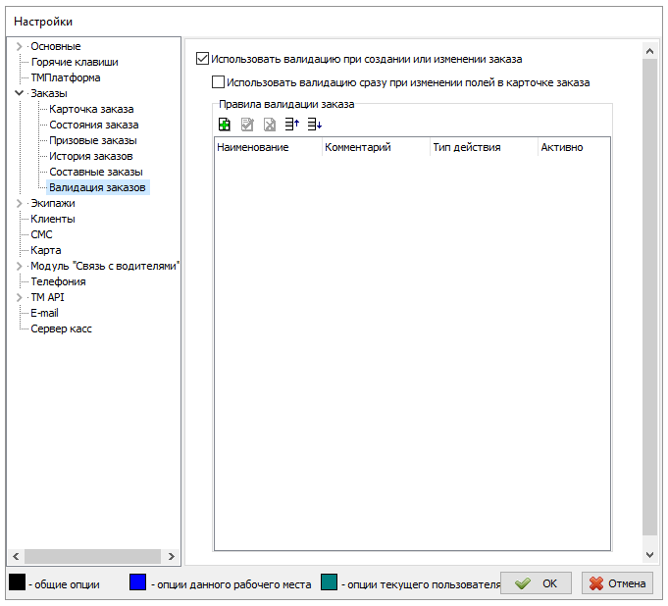Viewport: 668px width, 606px height.
Task: Open the Телефония settings section
Action: point(58,281)
